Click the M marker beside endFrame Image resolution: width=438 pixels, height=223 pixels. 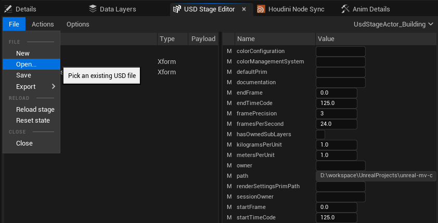(229, 93)
